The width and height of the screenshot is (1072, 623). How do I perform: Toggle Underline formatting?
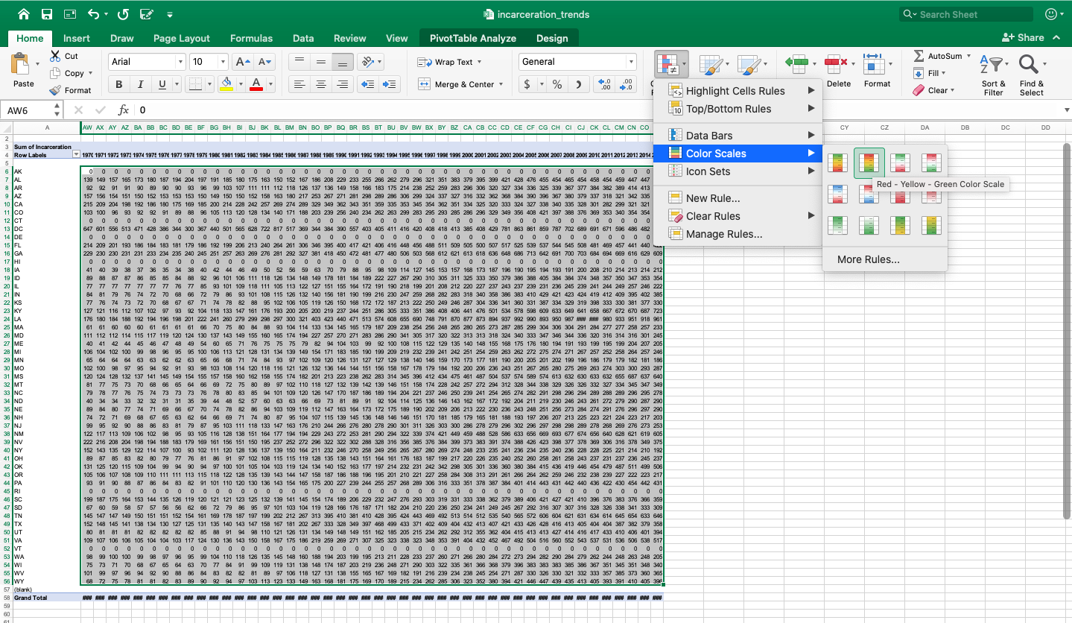pos(162,84)
